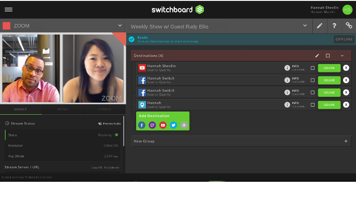Click the Periscope icon of the Hannah destination
The image size is (356, 200).
click(x=142, y=104)
